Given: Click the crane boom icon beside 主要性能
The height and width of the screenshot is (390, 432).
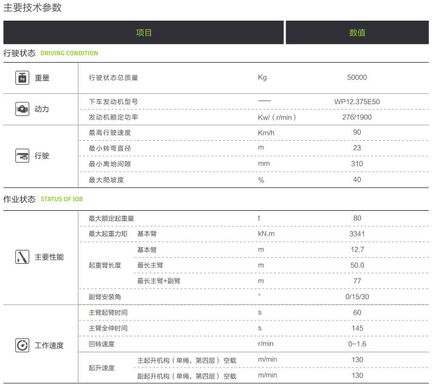Looking at the screenshot, I should (22, 257).
